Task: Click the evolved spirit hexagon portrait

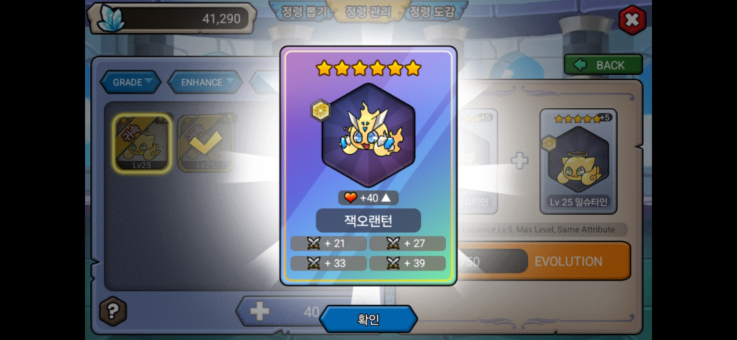Action: [x=368, y=135]
